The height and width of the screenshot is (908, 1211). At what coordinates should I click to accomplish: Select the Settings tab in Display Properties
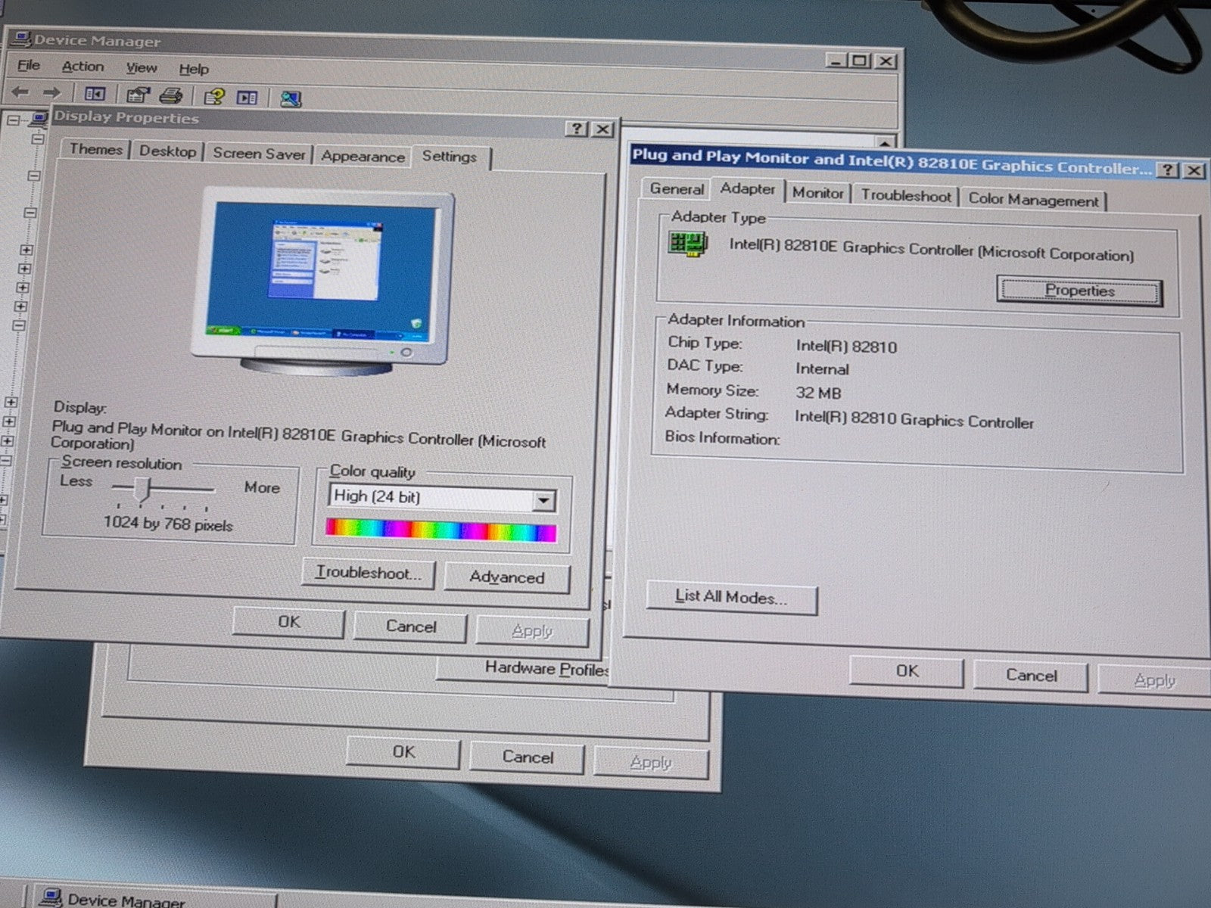point(450,156)
